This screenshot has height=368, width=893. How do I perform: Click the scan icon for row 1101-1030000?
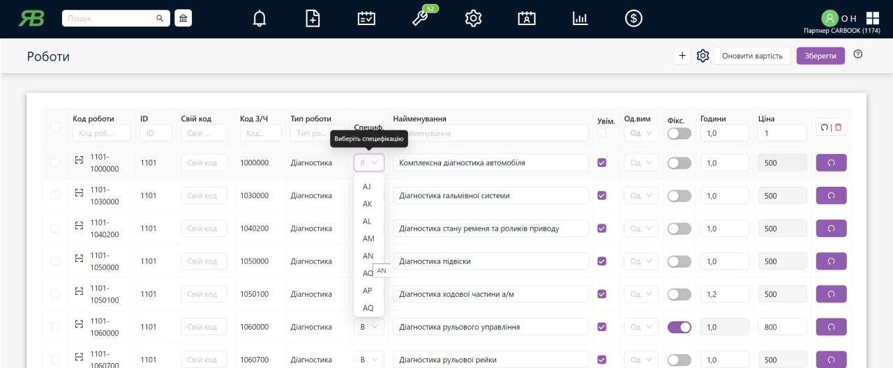click(x=79, y=196)
